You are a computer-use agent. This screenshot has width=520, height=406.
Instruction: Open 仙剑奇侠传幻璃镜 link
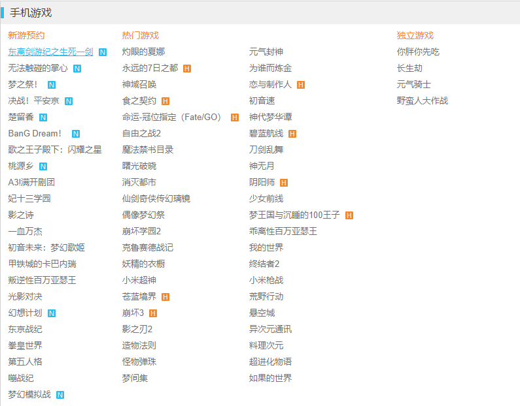click(156, 199)
